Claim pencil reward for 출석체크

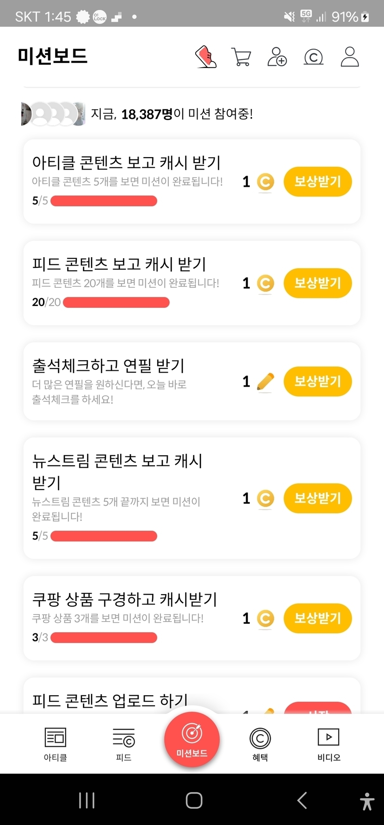317,381
